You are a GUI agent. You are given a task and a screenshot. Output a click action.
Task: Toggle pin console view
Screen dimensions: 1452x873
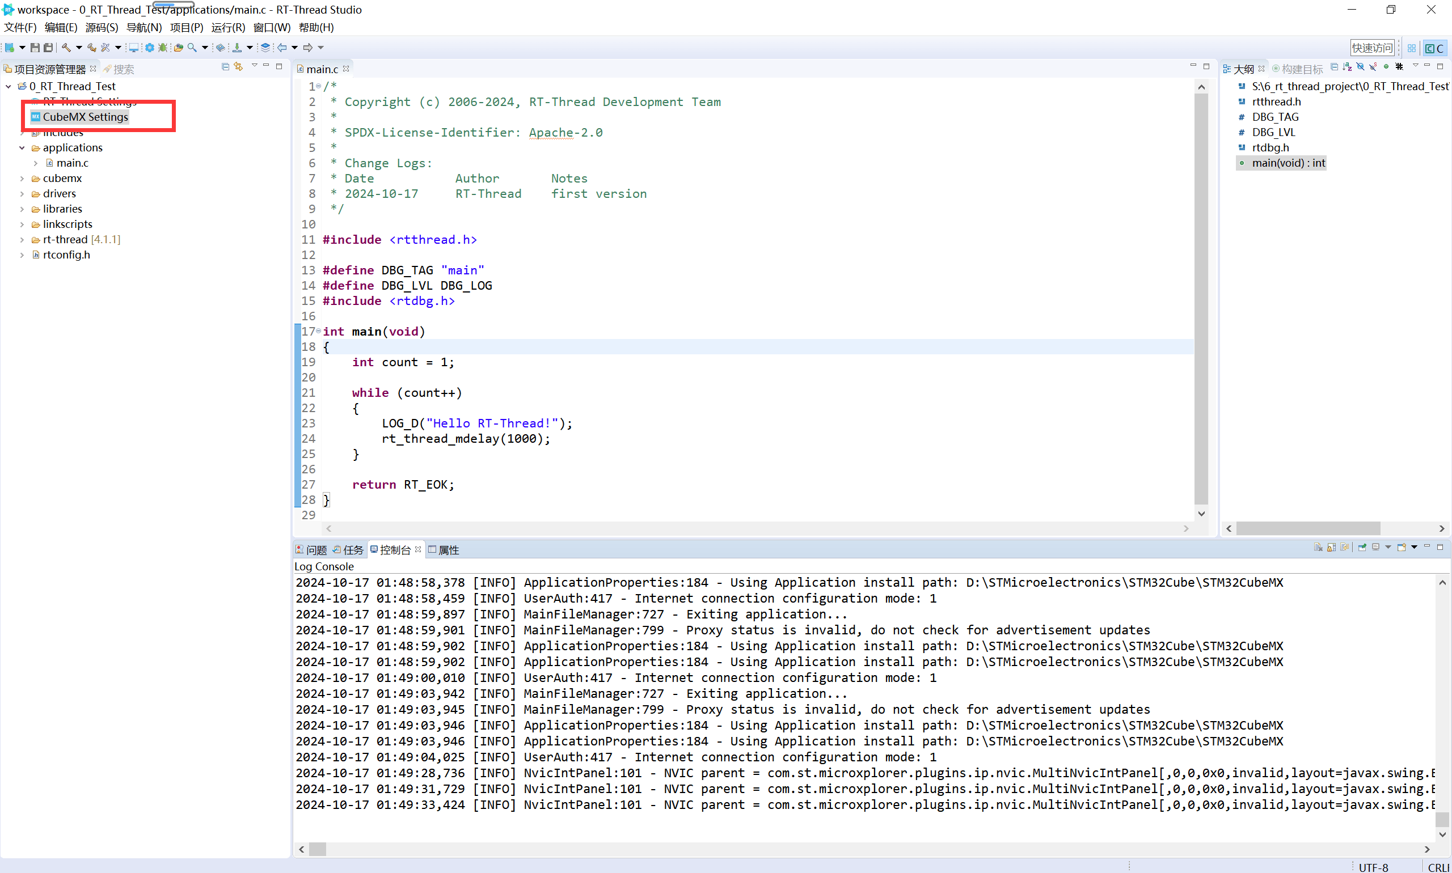(1362, 548)
